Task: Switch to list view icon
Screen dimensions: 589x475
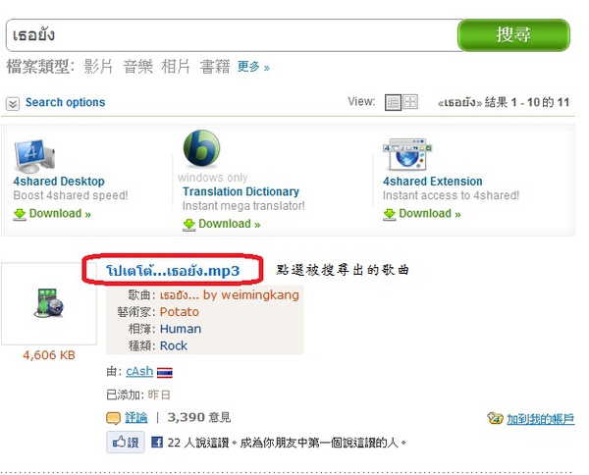Action: (x=393, y=102)
